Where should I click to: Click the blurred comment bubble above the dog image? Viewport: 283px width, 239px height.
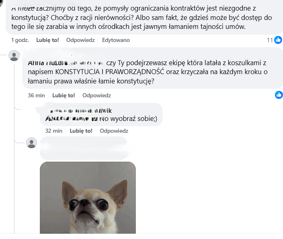point(83,148)
